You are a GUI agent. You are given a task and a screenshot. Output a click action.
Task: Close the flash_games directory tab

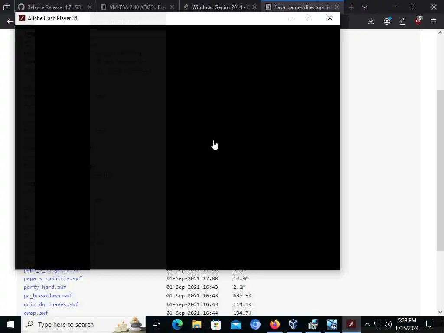[x=336, y=7]
